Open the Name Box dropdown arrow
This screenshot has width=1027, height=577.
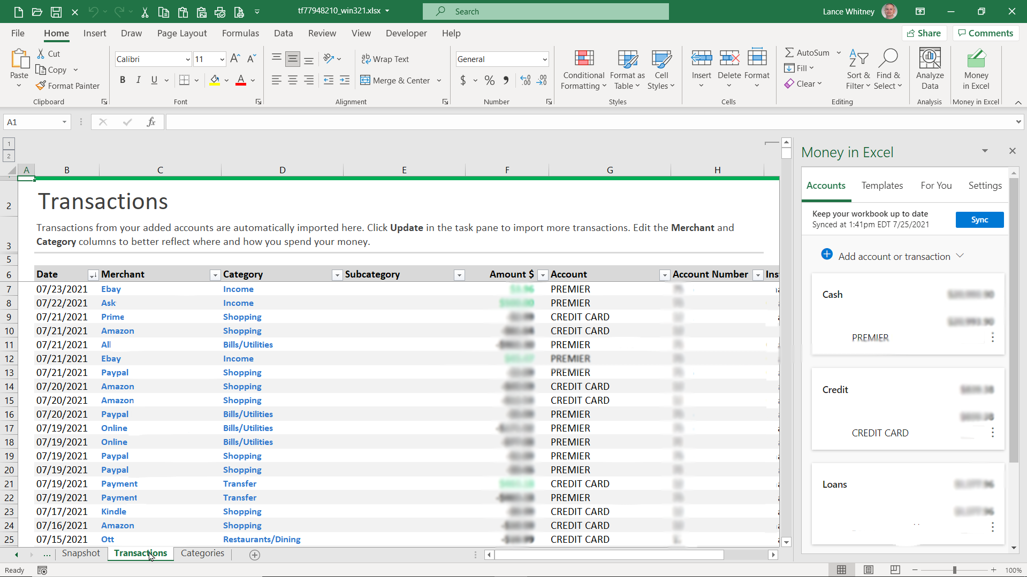(x=64, y=122)
